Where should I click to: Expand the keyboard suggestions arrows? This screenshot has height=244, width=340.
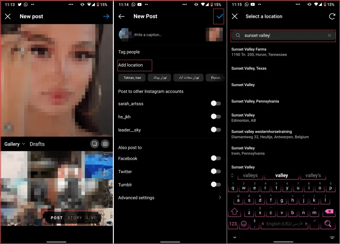pyautogui.click(x=232, y=175)
